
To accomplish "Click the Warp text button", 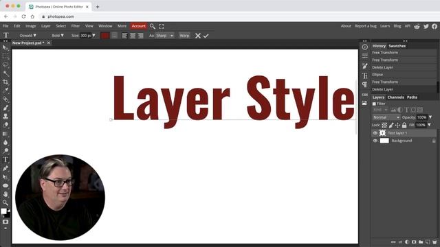I will point(184,36).
